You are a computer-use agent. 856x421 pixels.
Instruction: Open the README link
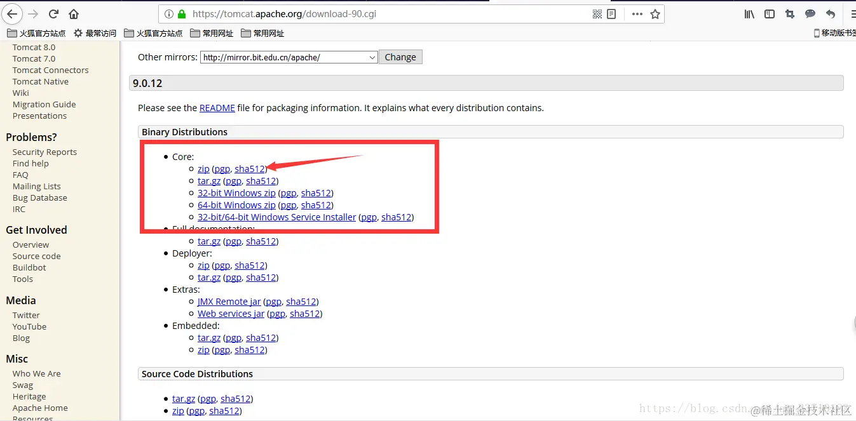(217, 108)
